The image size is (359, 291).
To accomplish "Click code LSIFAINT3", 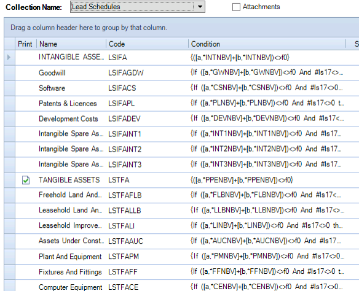I will point(125,165).
